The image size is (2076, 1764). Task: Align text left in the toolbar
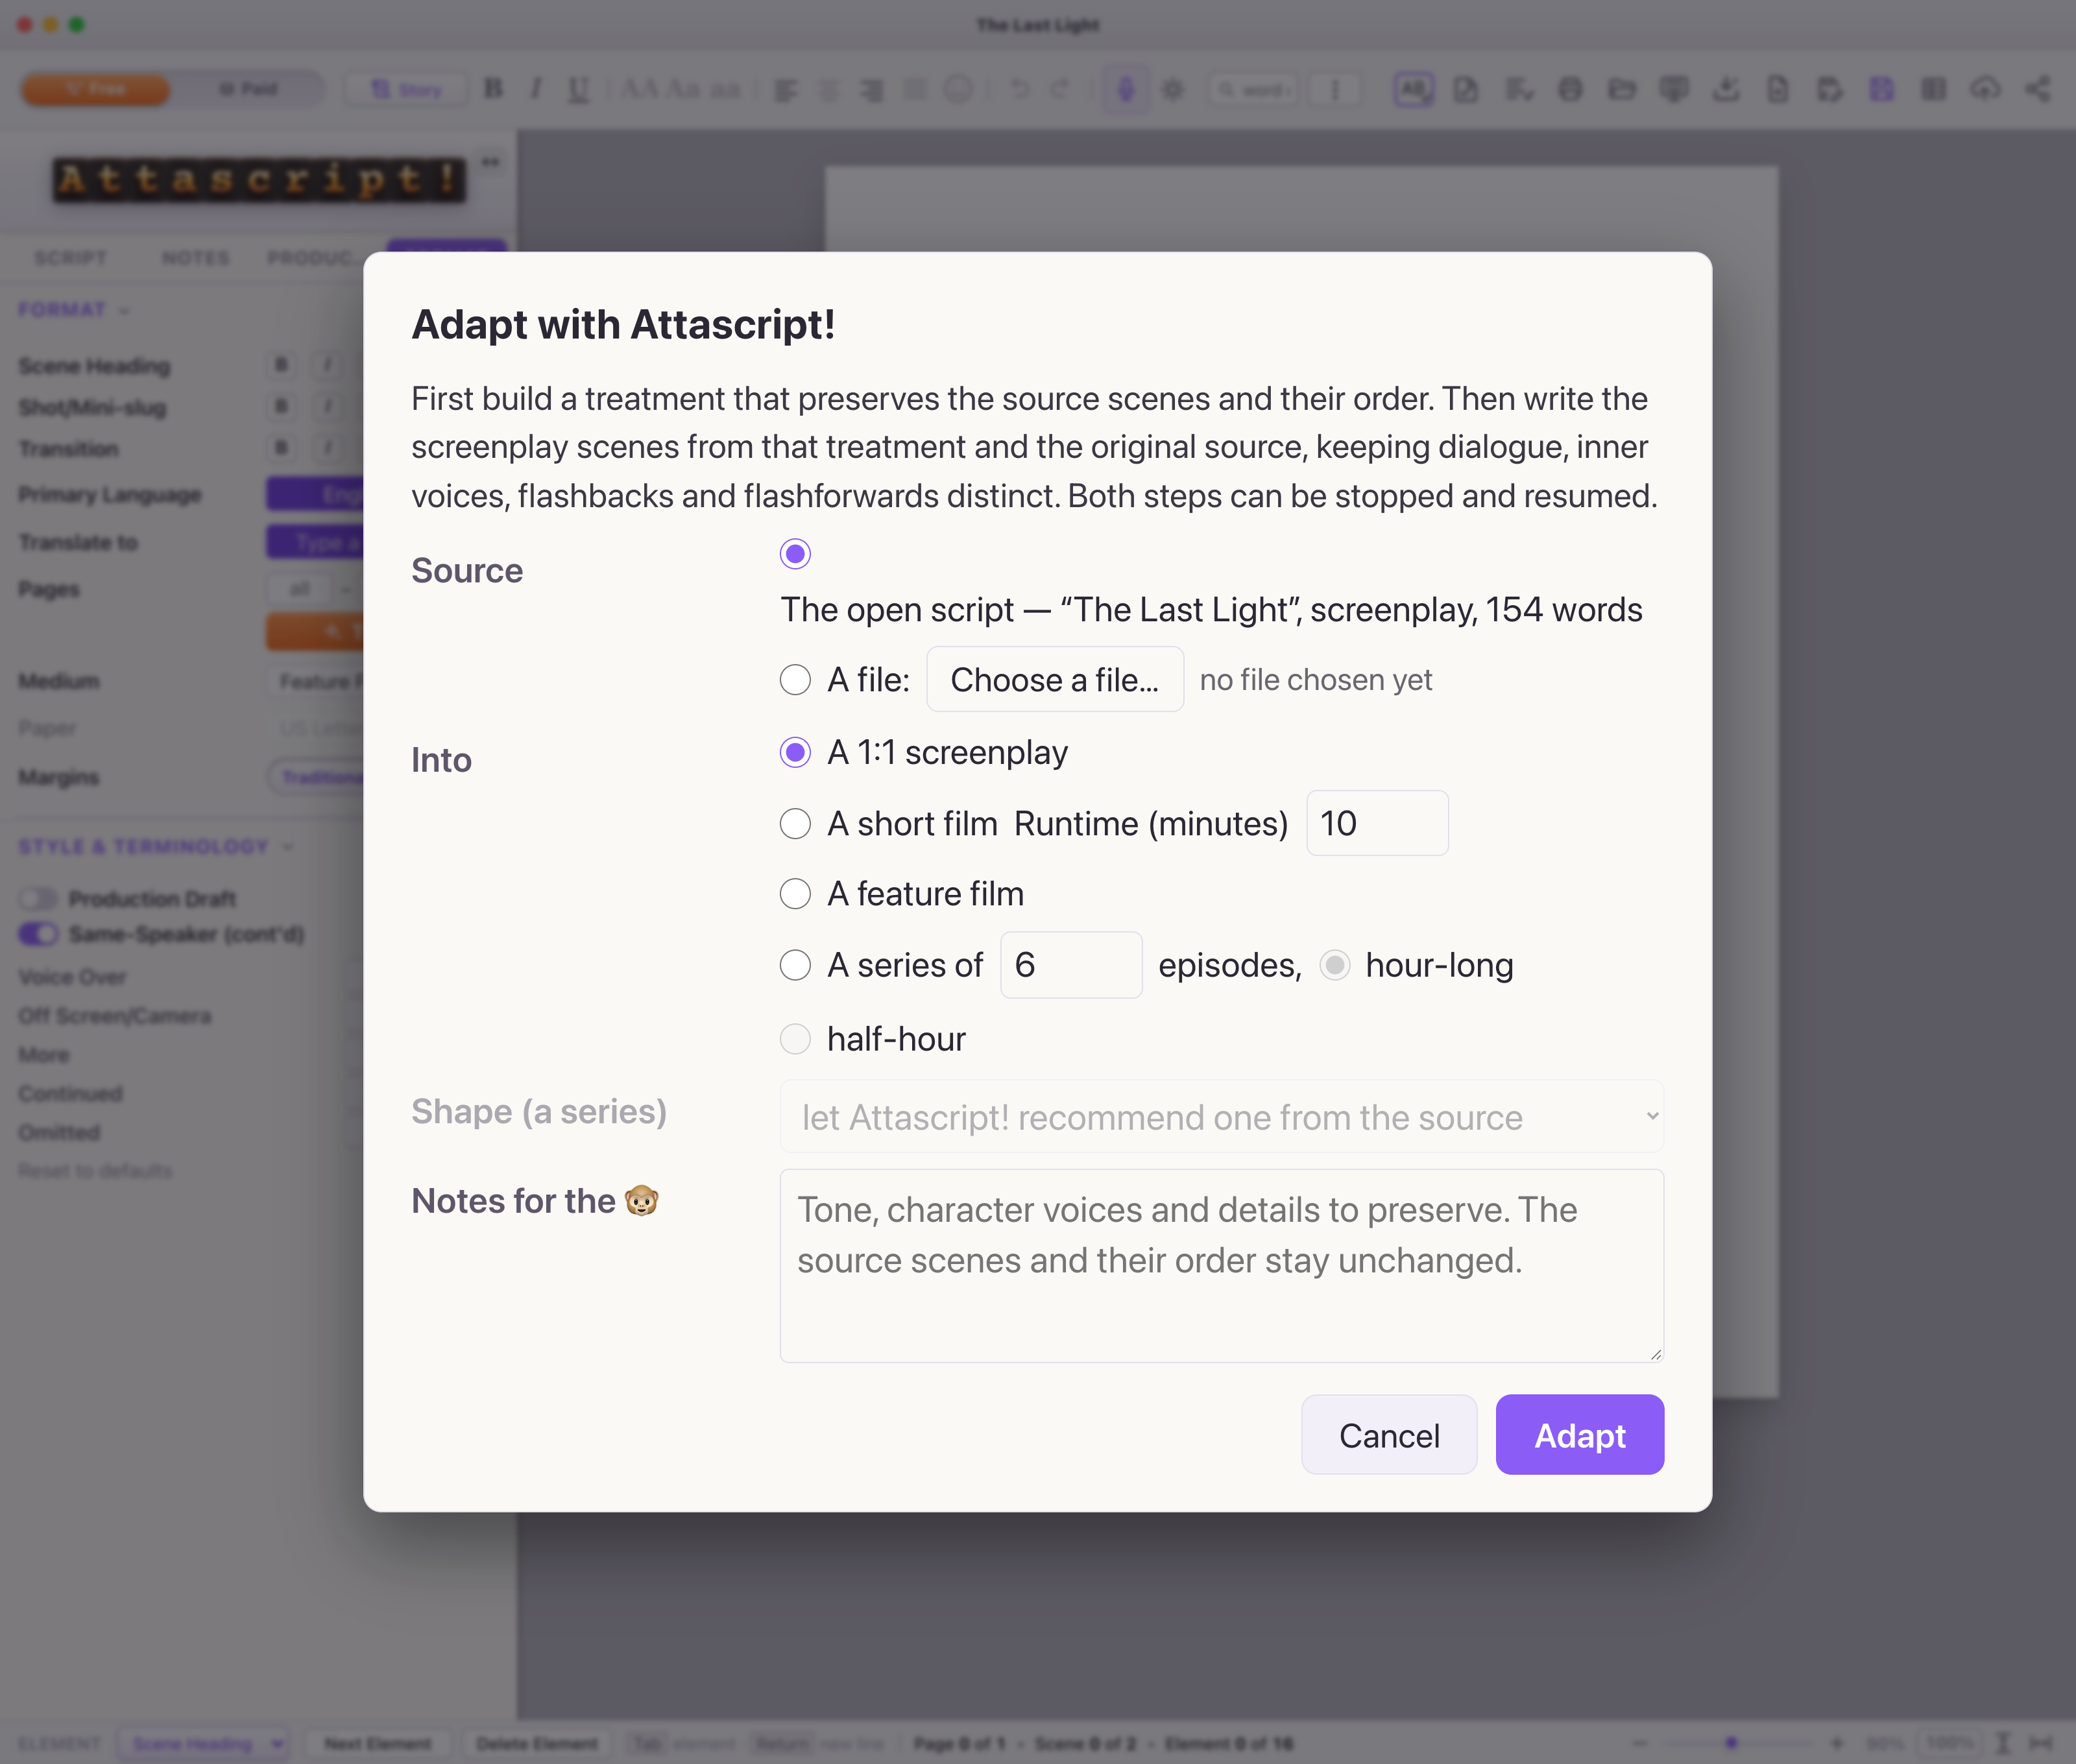point(786,90)
